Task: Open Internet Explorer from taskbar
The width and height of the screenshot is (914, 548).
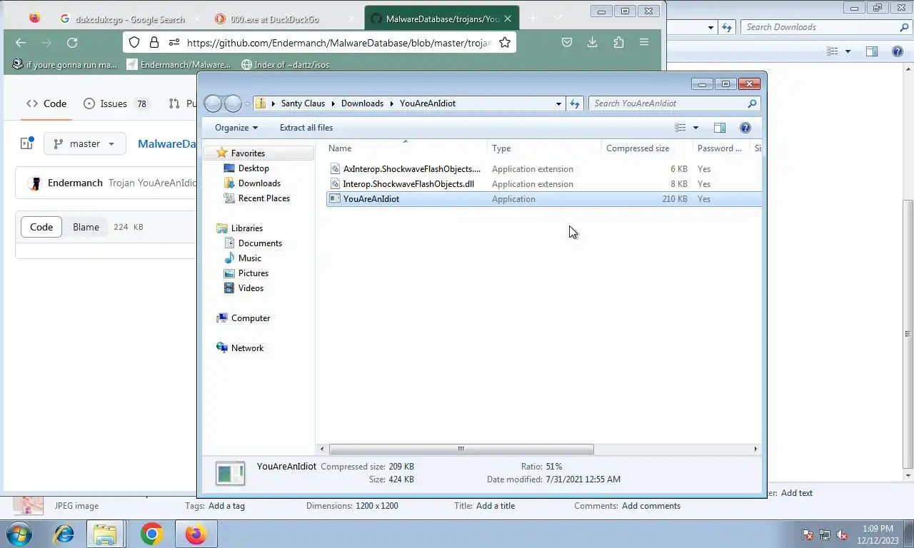Action: point(64,534)
